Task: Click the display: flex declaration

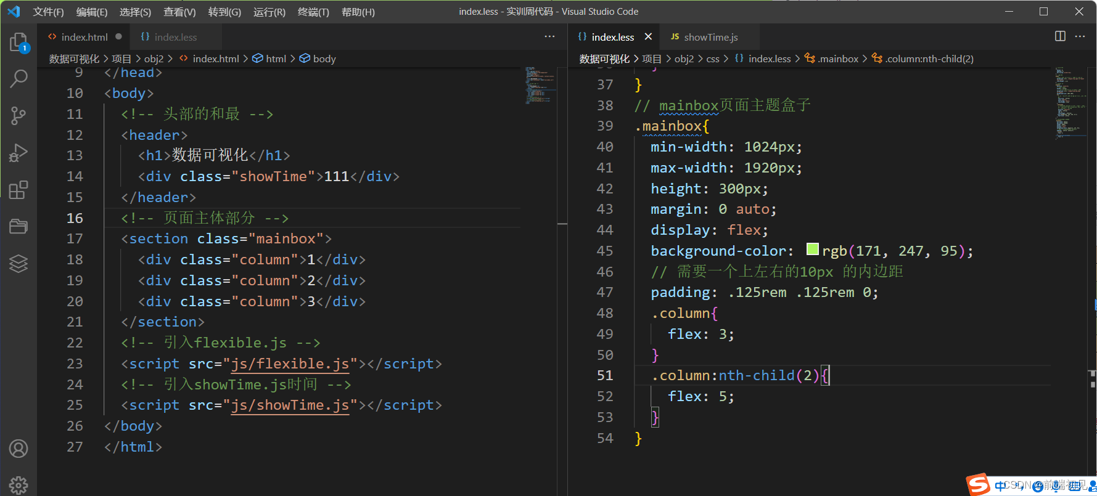Action: point(709,230)
